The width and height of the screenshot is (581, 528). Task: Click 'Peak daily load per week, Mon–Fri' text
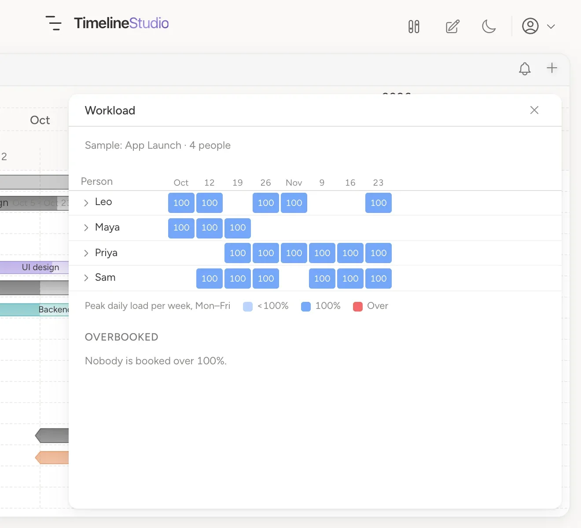click(x=158, y=306)
